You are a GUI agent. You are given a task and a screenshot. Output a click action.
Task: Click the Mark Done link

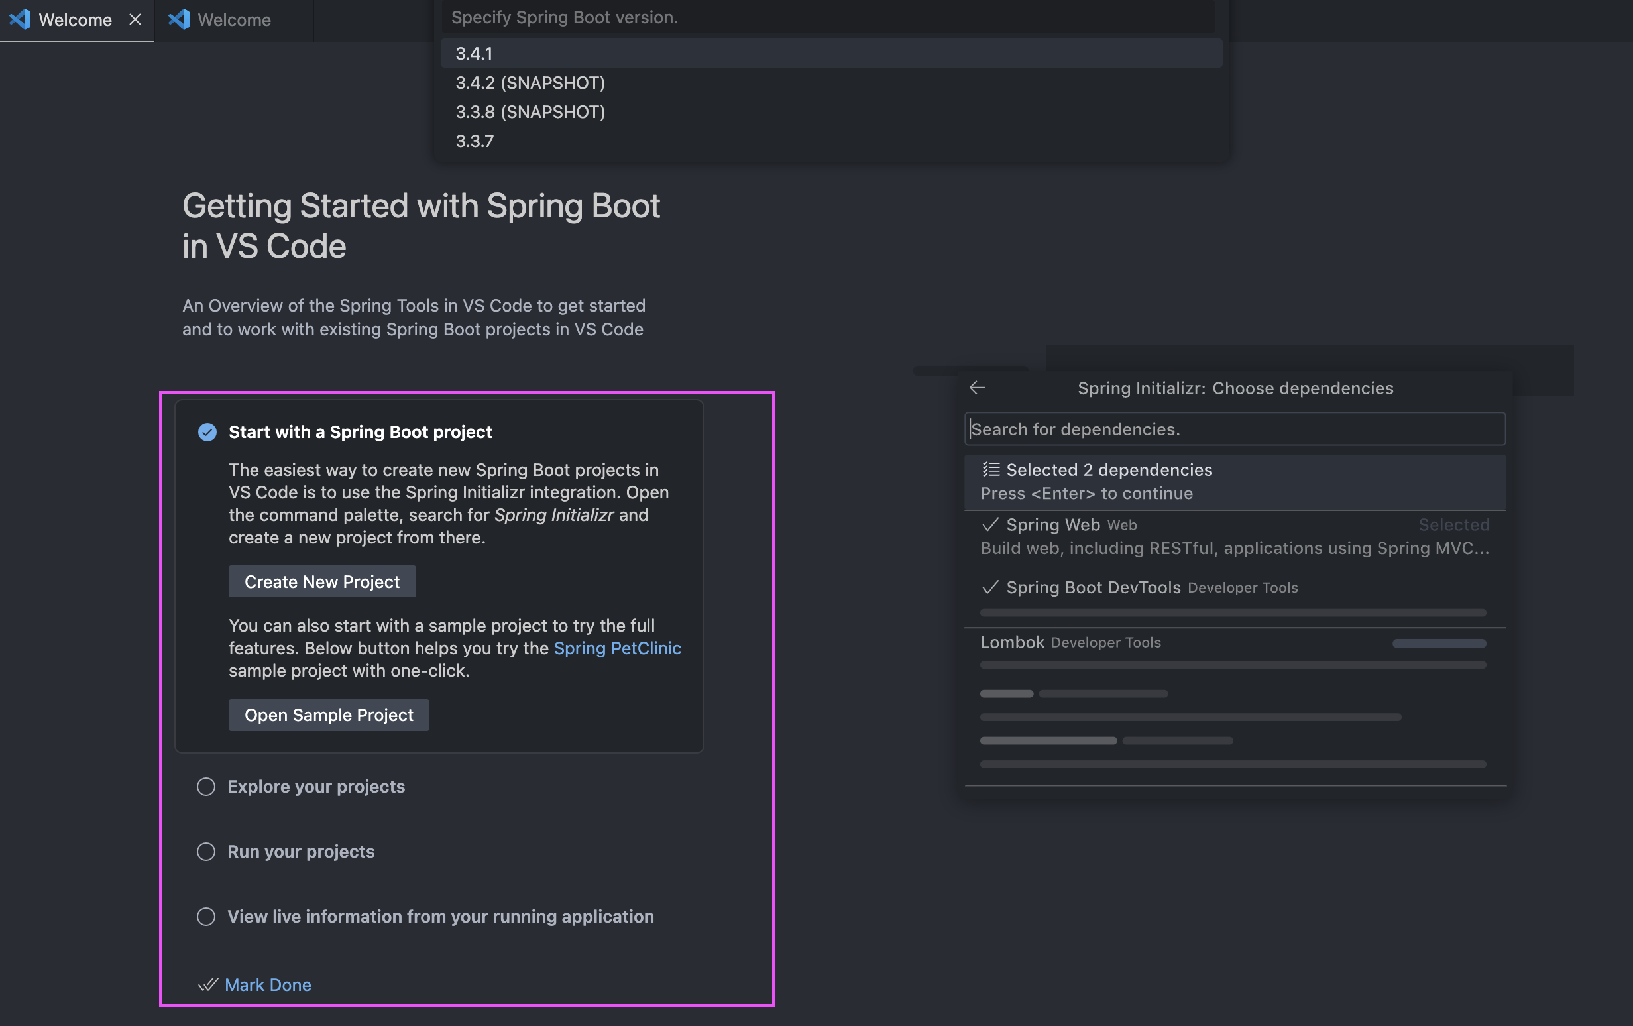coord(268,984)
